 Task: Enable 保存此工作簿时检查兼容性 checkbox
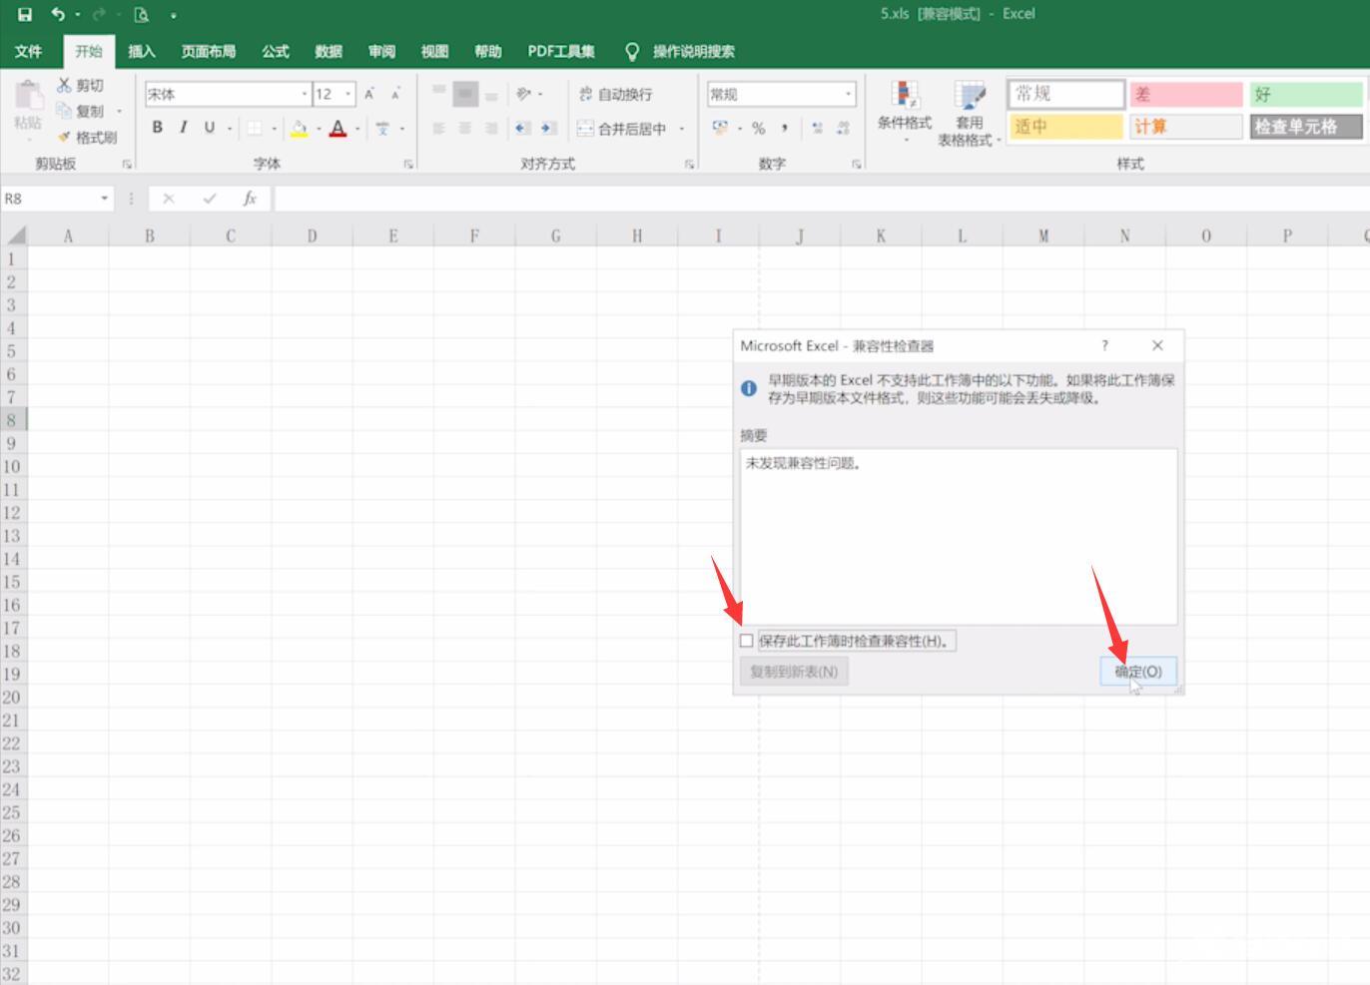[747, 641]
